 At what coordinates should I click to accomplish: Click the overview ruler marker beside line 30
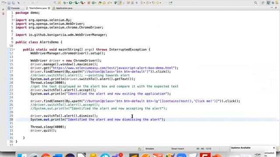[278, 120]
